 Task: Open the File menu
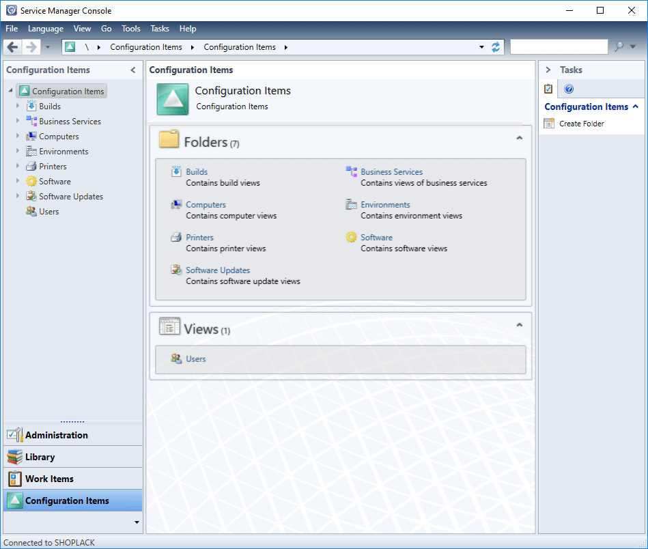(x=12, y=29)
